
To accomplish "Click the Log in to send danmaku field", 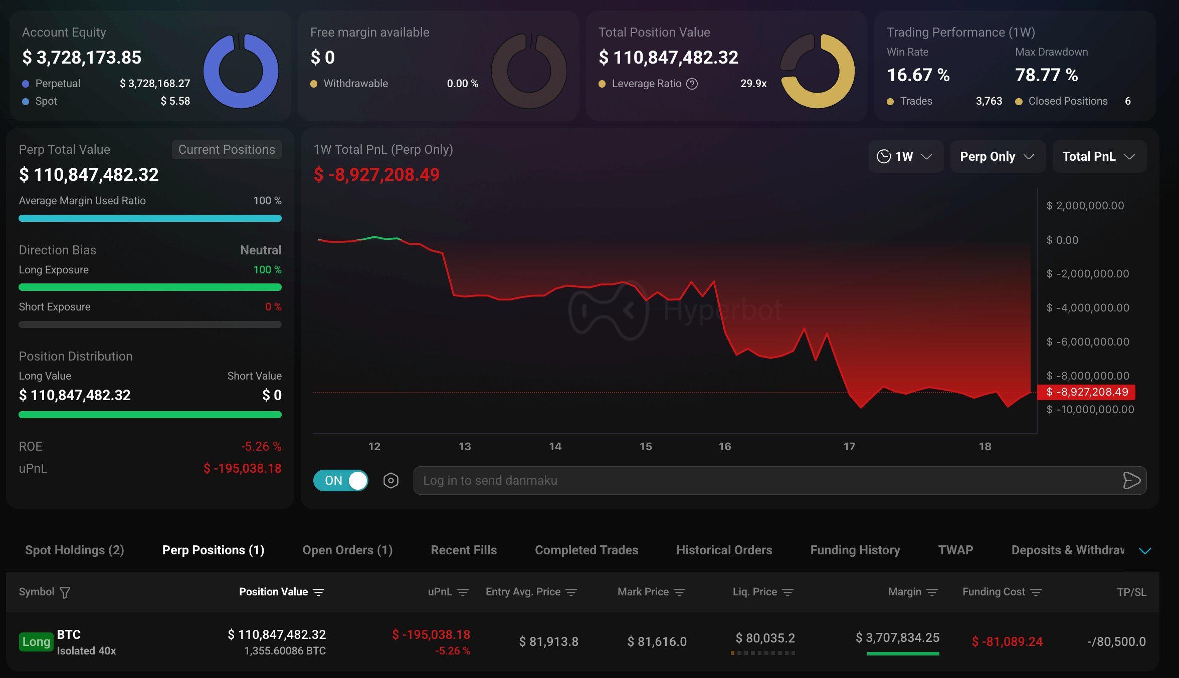I will [779, 481].
